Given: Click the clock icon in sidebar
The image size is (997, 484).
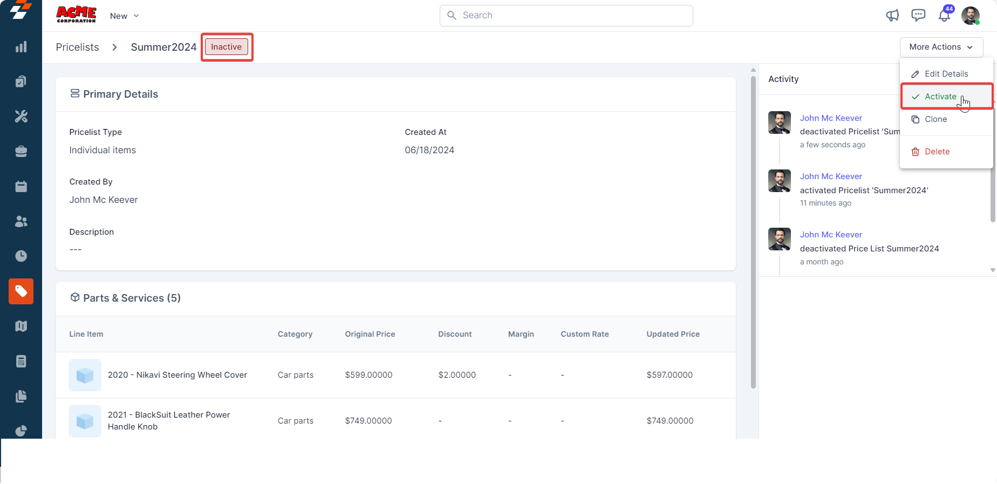Looking at the screenshot, I should click(21, 256).
